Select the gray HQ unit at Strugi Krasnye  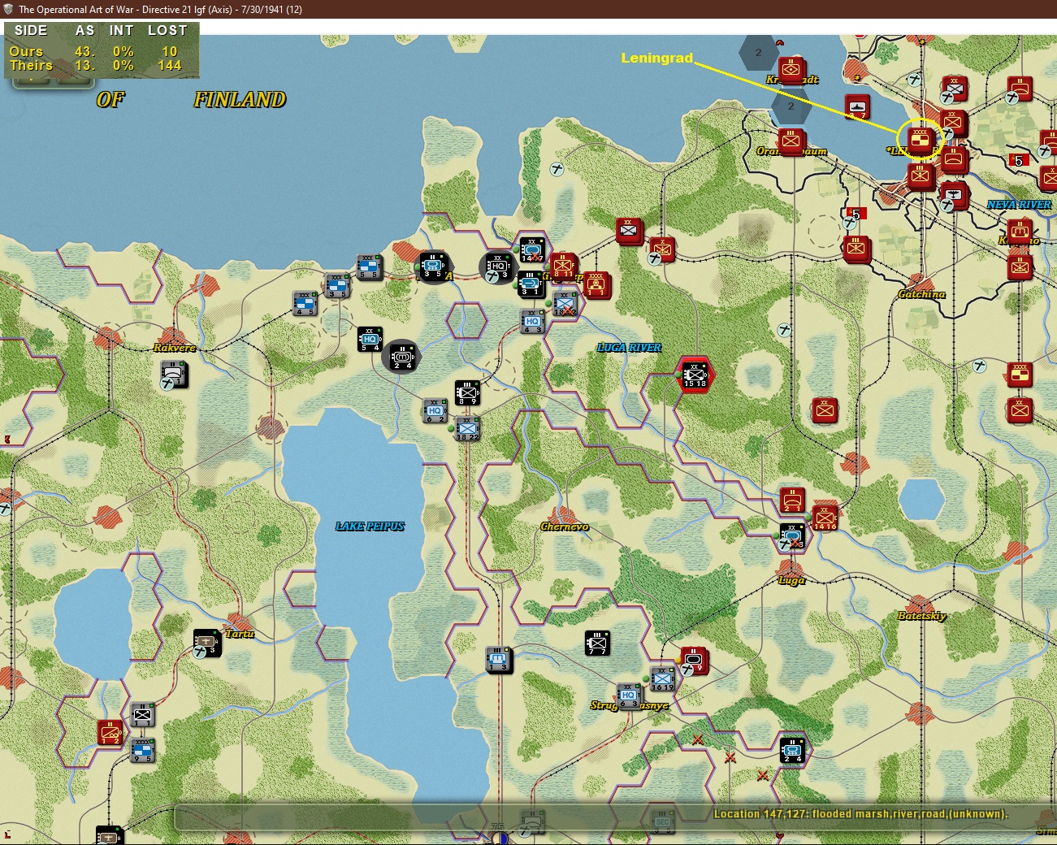click(629, 695)
